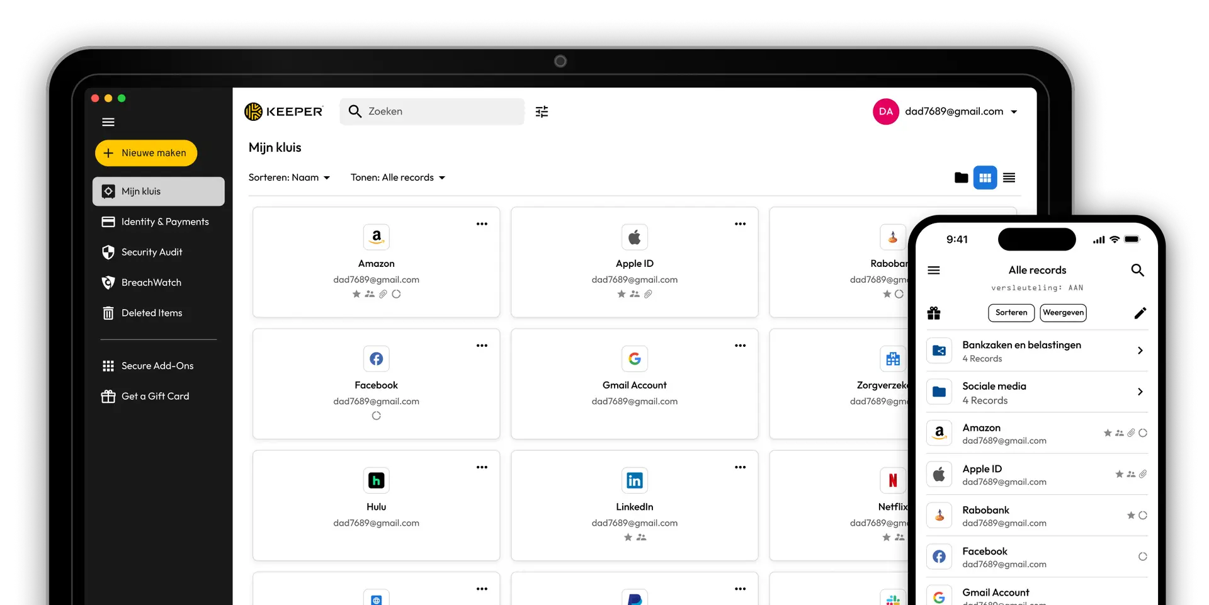
Task: Switch to grid view icon
Action: click(985, 178)
